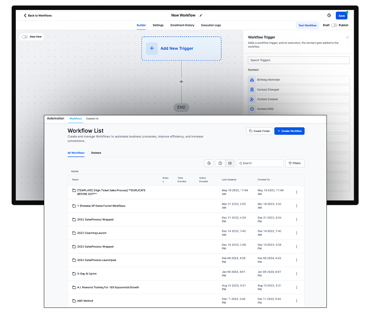
Task: Click the Home breadcrumb
Action: pyautogui.click(x=75, y=171)
